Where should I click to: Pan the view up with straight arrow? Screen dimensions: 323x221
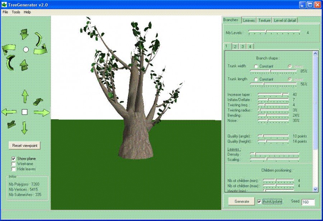click(x=25, y=96)
